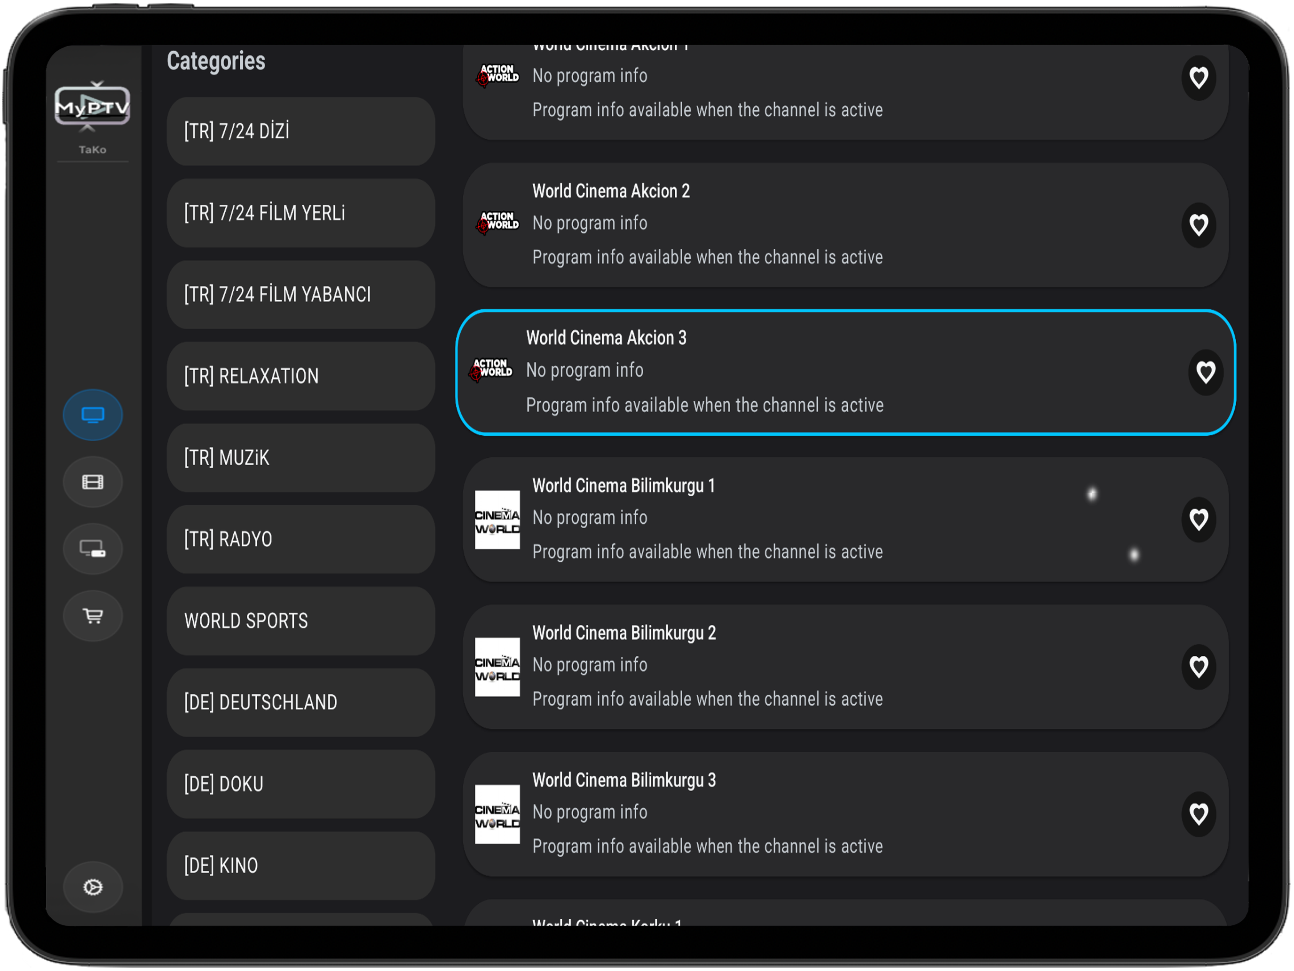Click Cinema World logo of Bilimkurgu 1
The image size is (1294, 971).
pyautogui.click(x=497, y=520)
